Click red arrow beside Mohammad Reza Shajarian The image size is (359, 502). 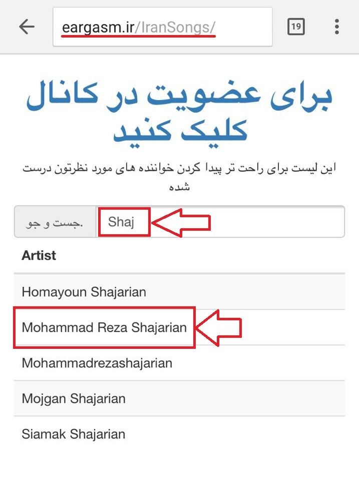(218, 327)
